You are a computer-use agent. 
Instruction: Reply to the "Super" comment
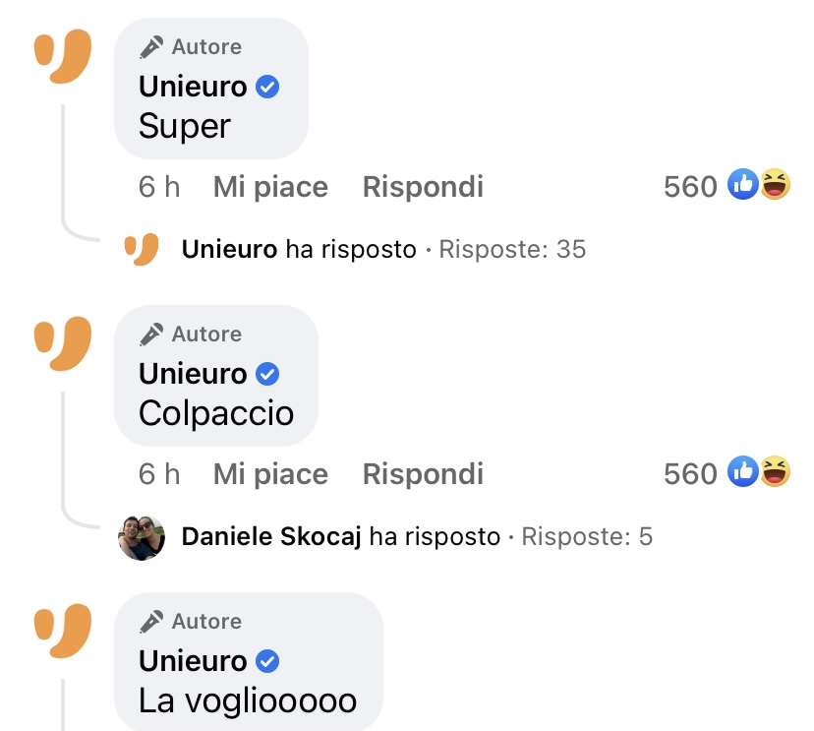coord(423,187)
